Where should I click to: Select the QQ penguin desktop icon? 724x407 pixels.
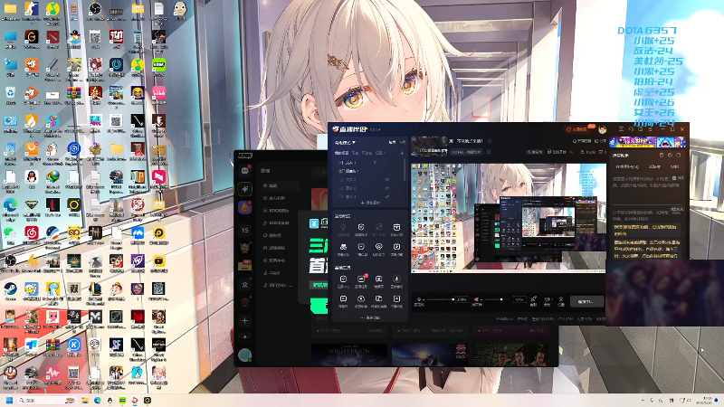coord(32,177)
